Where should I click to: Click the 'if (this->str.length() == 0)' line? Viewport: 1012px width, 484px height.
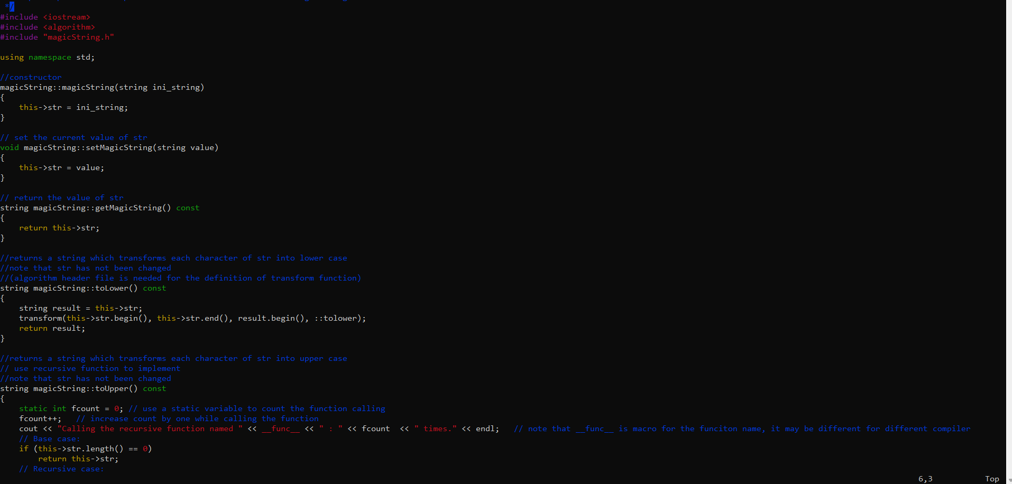click(86, 449)
